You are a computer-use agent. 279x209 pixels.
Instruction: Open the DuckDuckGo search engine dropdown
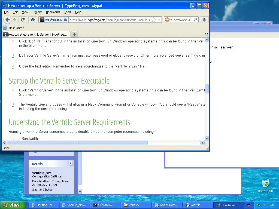tap(168, 20)
